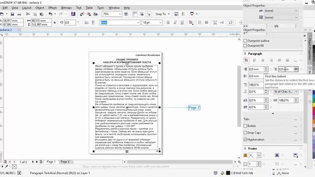Click the Lock ratio icon
This screenshot has height=177, width=315.
tap(55, 23)
